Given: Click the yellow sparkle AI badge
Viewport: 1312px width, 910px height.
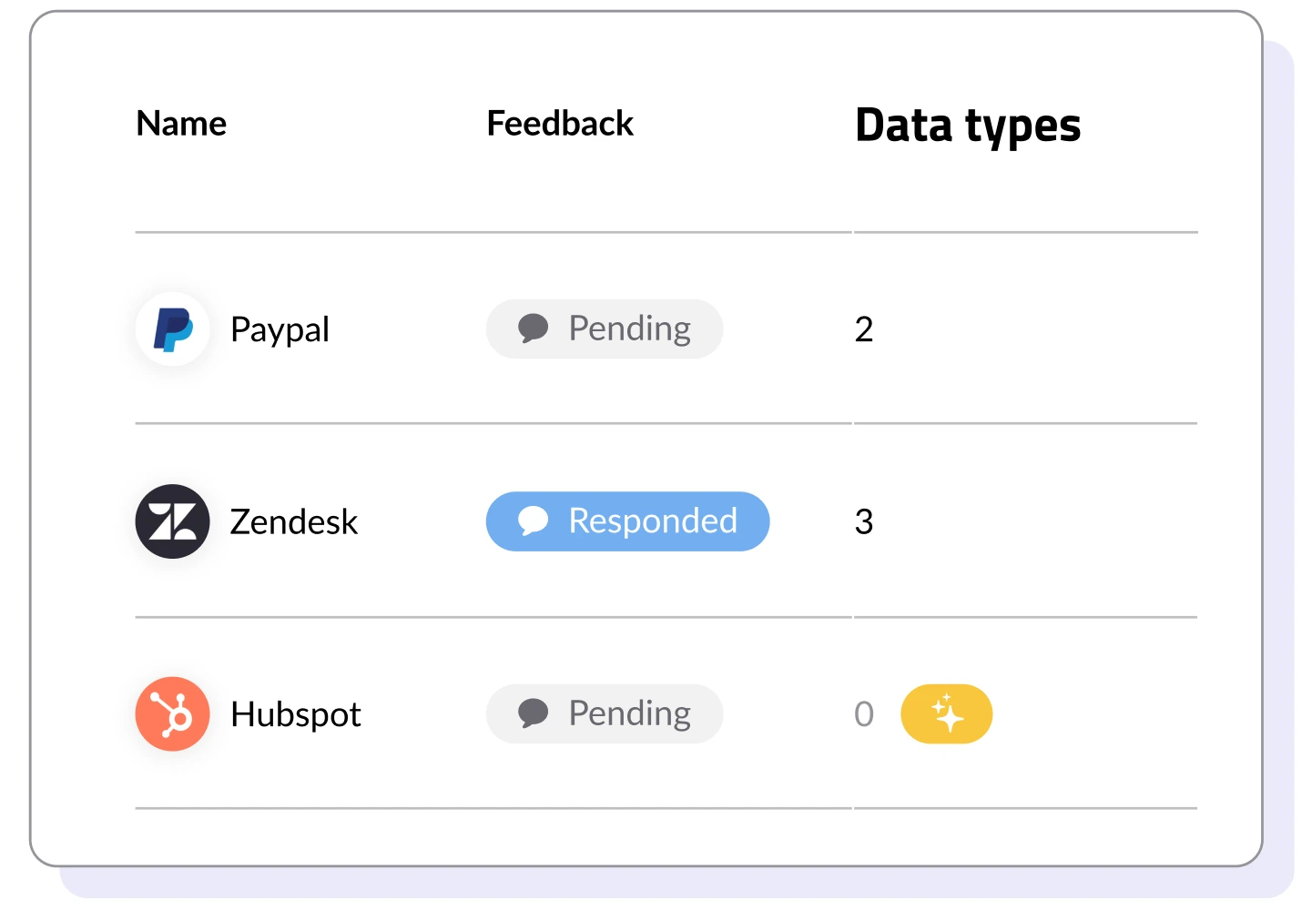Looking at the screenshot, I should pyautogui.click(x=946, y=714).
